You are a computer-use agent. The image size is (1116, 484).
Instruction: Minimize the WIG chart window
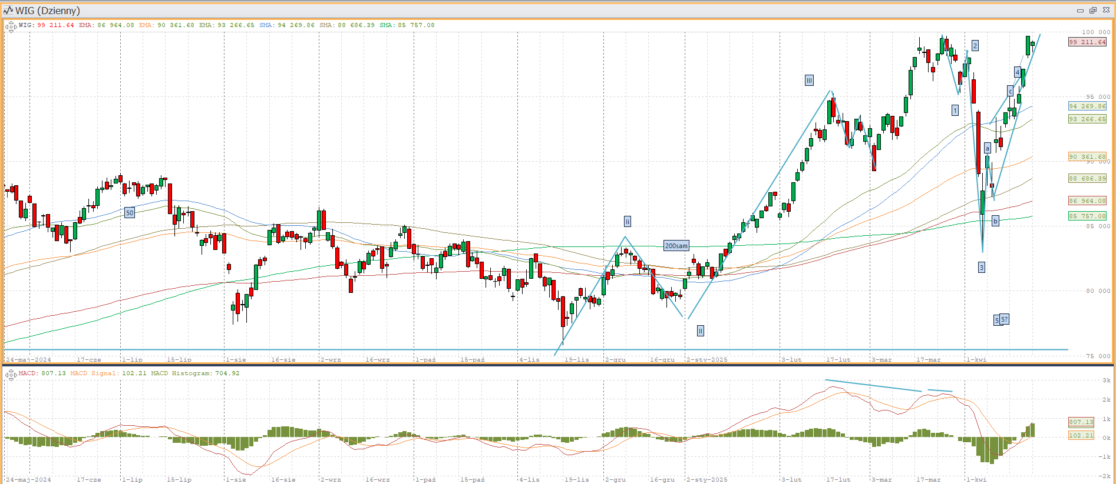pyautogui.click(x=1080, y=11)
